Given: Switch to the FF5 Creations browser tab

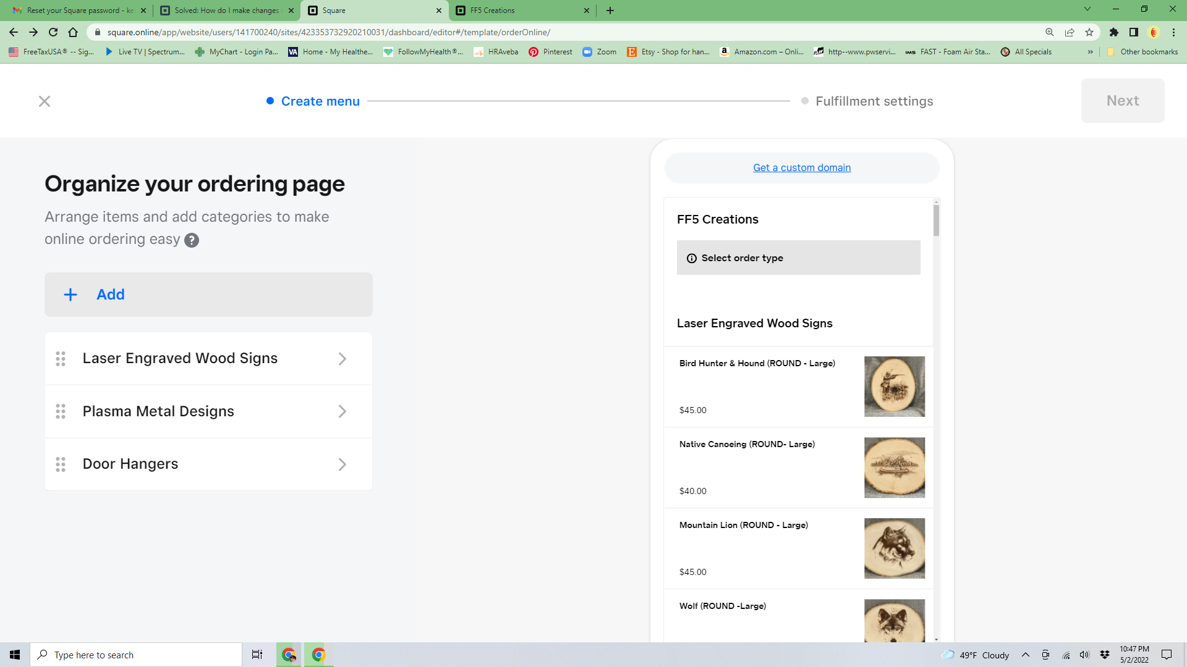Looking at the screenshot, I should pyautogui.click(x=519, y=10).
